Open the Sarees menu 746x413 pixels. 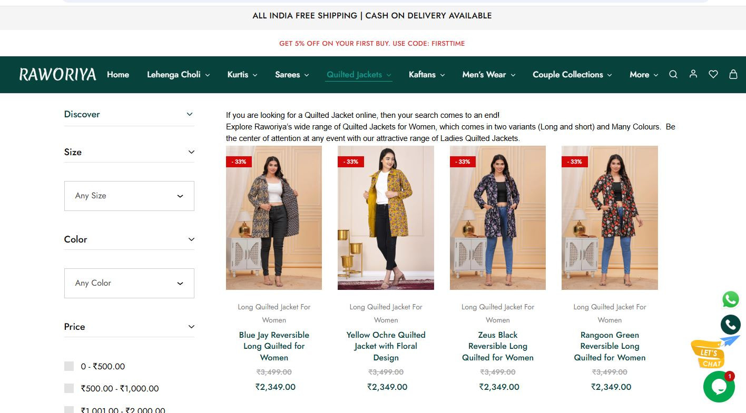point(292,75)
